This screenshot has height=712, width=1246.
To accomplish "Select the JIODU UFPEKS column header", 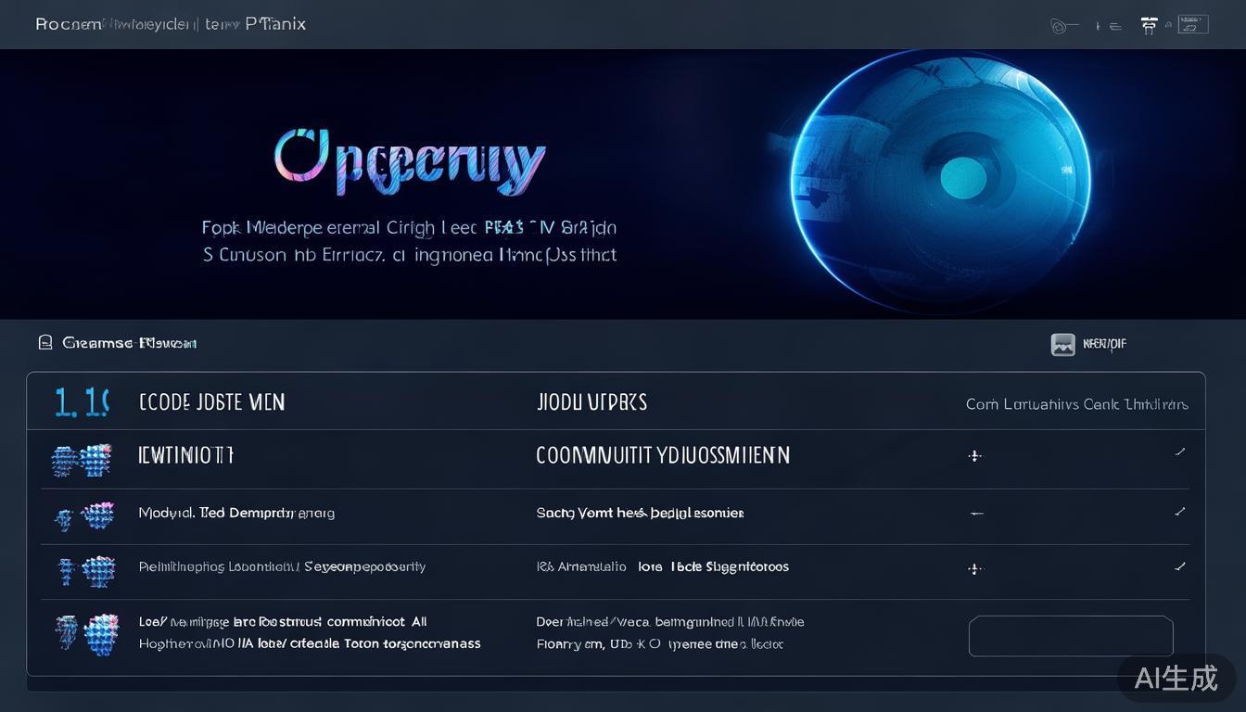I will pyautogui.click(x=591, y=402).
